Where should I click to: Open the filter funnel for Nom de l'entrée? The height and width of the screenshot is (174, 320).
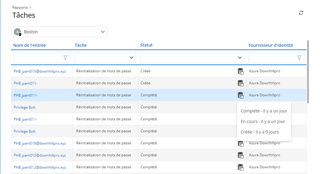click(65, 57)
